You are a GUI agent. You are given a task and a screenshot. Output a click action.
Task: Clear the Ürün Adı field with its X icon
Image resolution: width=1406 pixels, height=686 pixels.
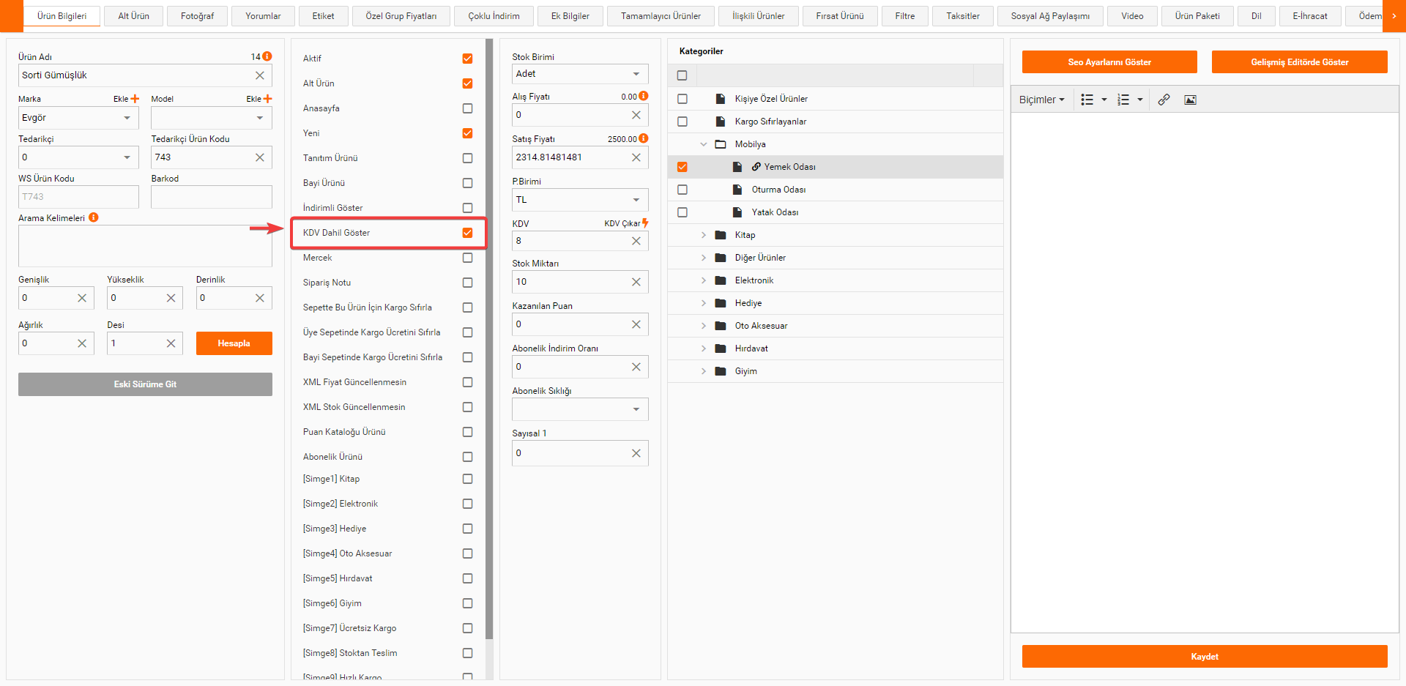click(260, 75)
